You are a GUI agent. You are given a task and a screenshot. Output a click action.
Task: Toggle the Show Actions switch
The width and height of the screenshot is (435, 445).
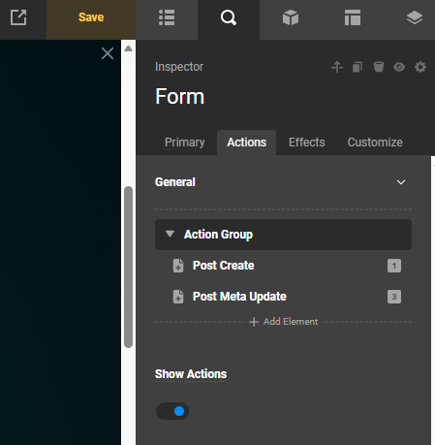coord(172,411)
